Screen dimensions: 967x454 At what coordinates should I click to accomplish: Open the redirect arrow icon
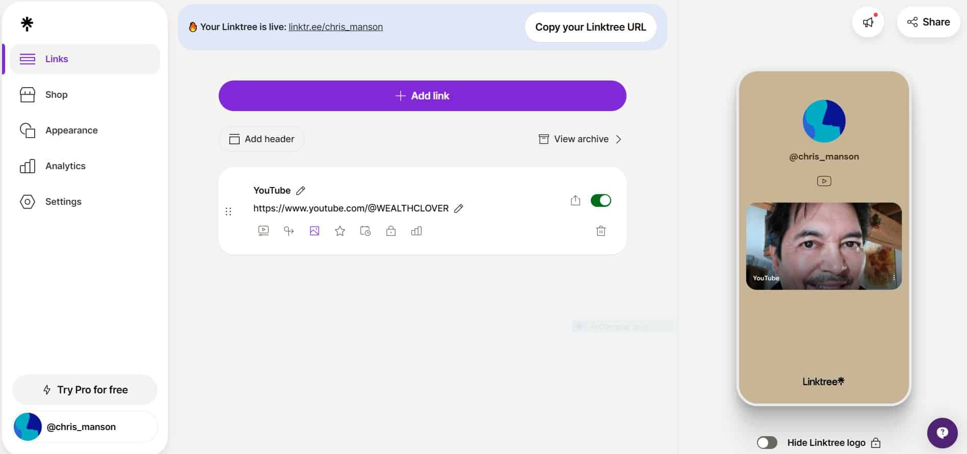[x=289, y=231]
